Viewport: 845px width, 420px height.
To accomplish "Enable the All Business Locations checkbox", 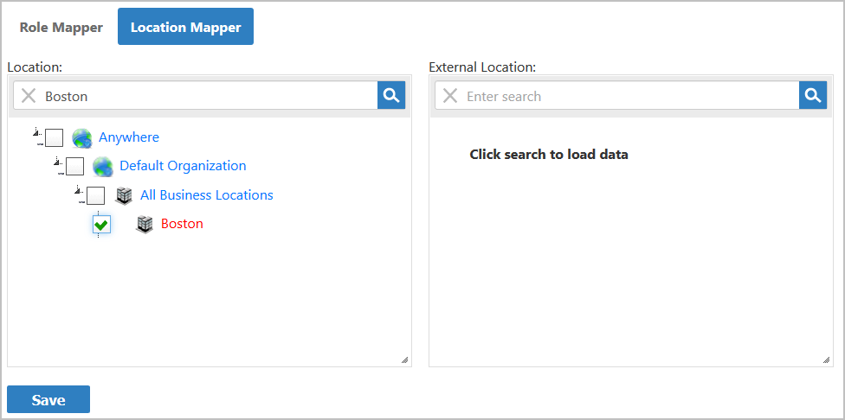I will coord(95,195).
